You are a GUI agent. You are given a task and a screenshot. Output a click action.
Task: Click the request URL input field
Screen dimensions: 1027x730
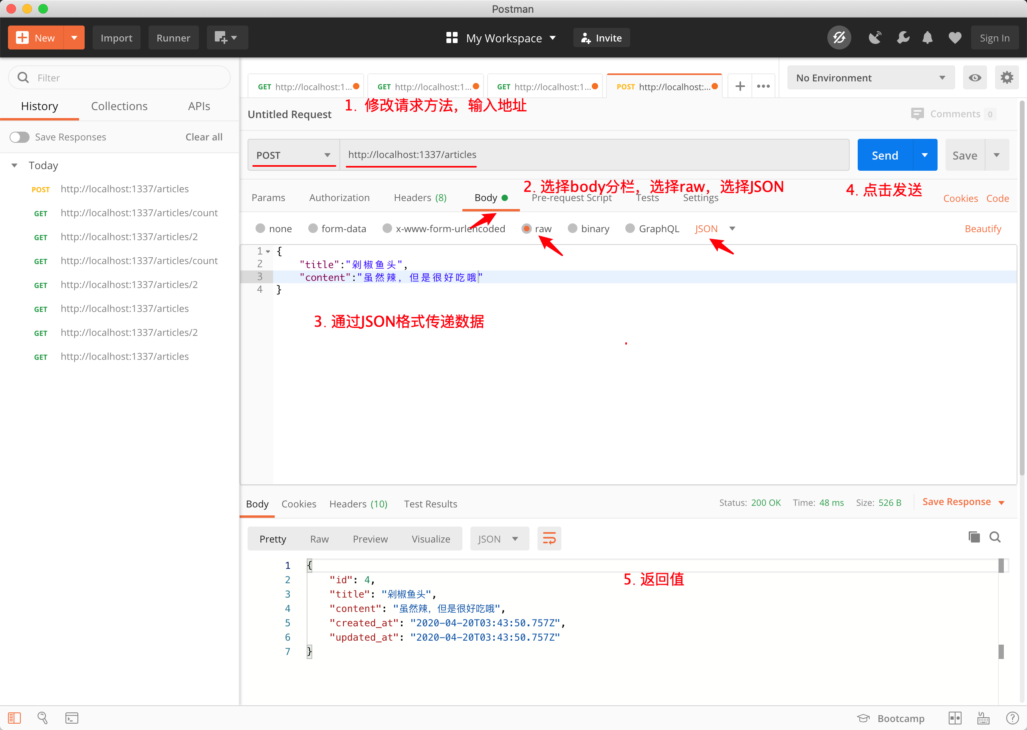coord(594,155)
